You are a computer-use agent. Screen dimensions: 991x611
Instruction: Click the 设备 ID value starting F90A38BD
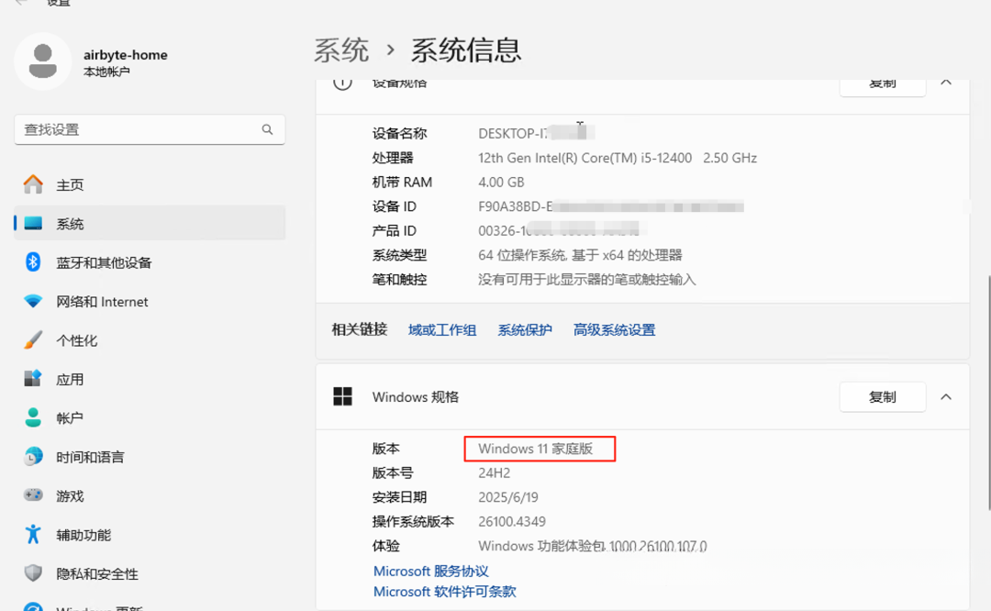610,206
